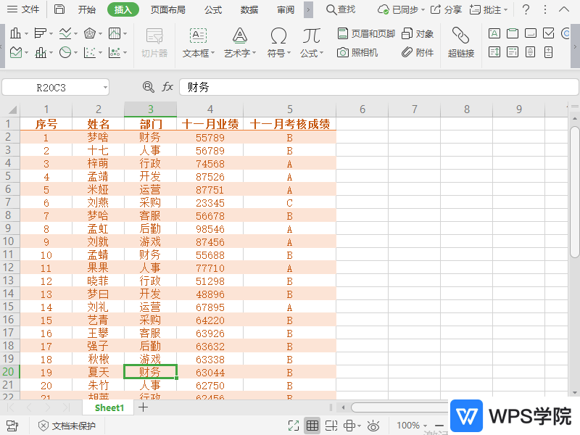Insert a pie chart
Viewport: 580px width, 435px height.
[65, 52]
